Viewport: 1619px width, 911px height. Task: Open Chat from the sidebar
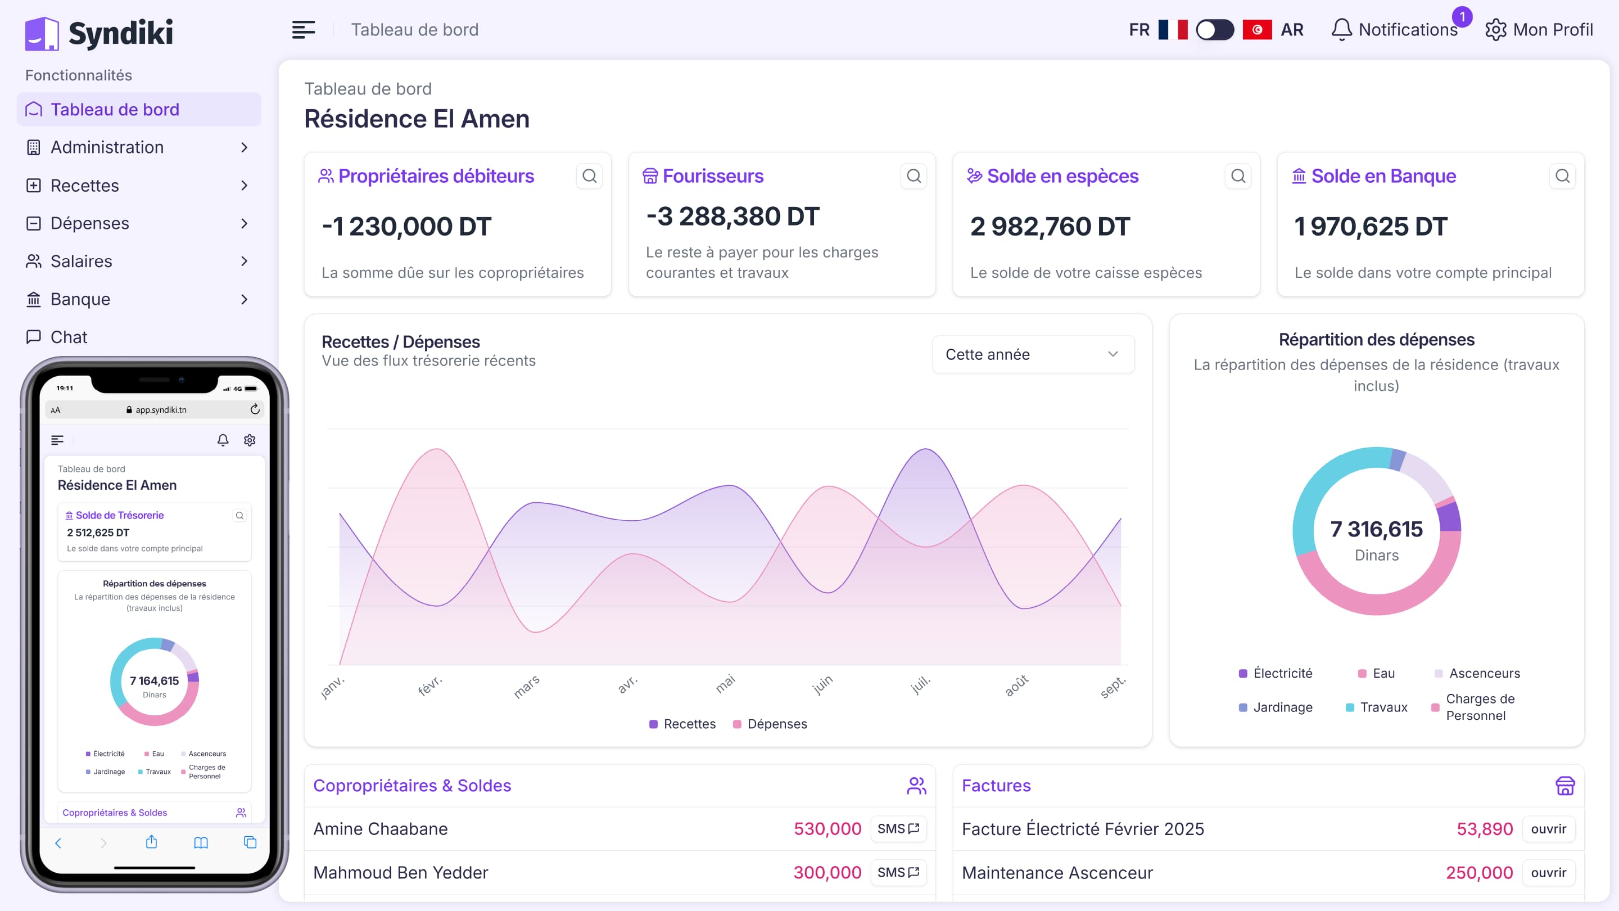69,337
